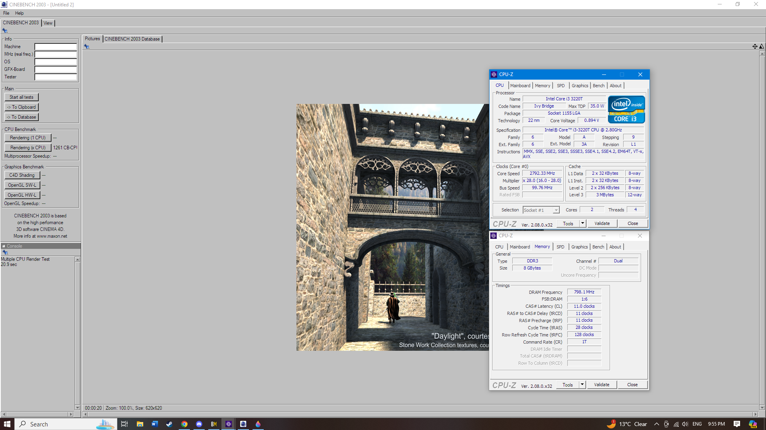Open the File menu

pos(6,13)
